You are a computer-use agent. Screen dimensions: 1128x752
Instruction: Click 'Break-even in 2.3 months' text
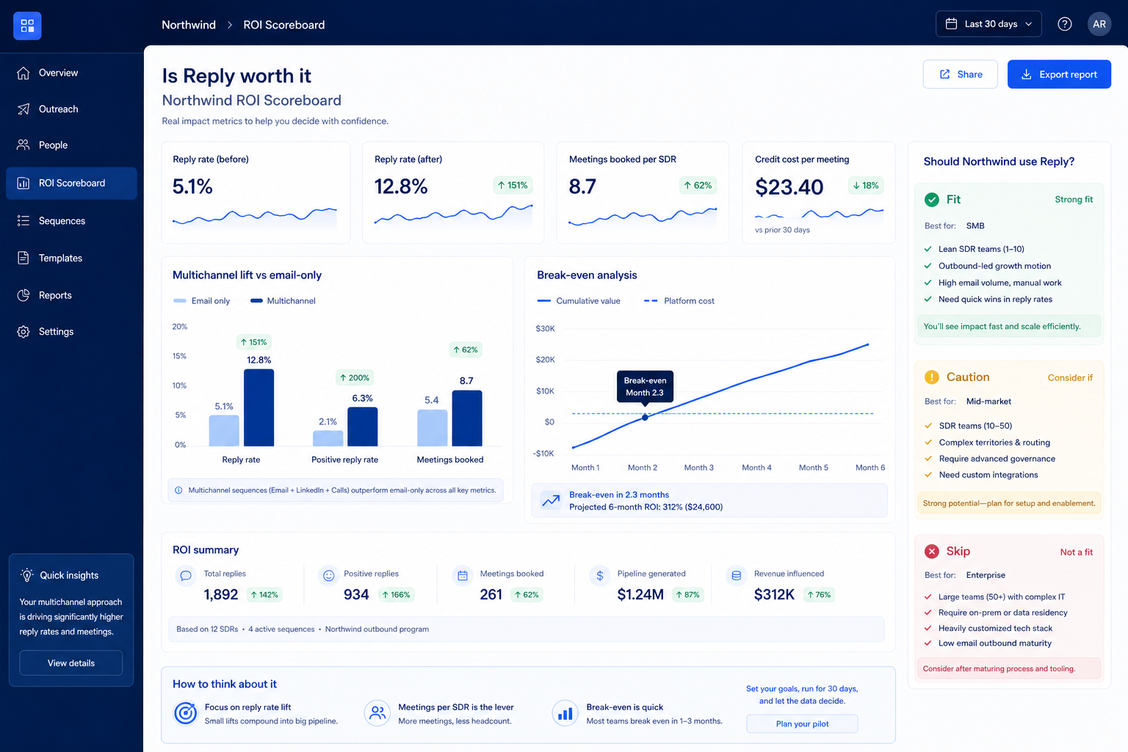pyautogui.click(x=619, y=495)
